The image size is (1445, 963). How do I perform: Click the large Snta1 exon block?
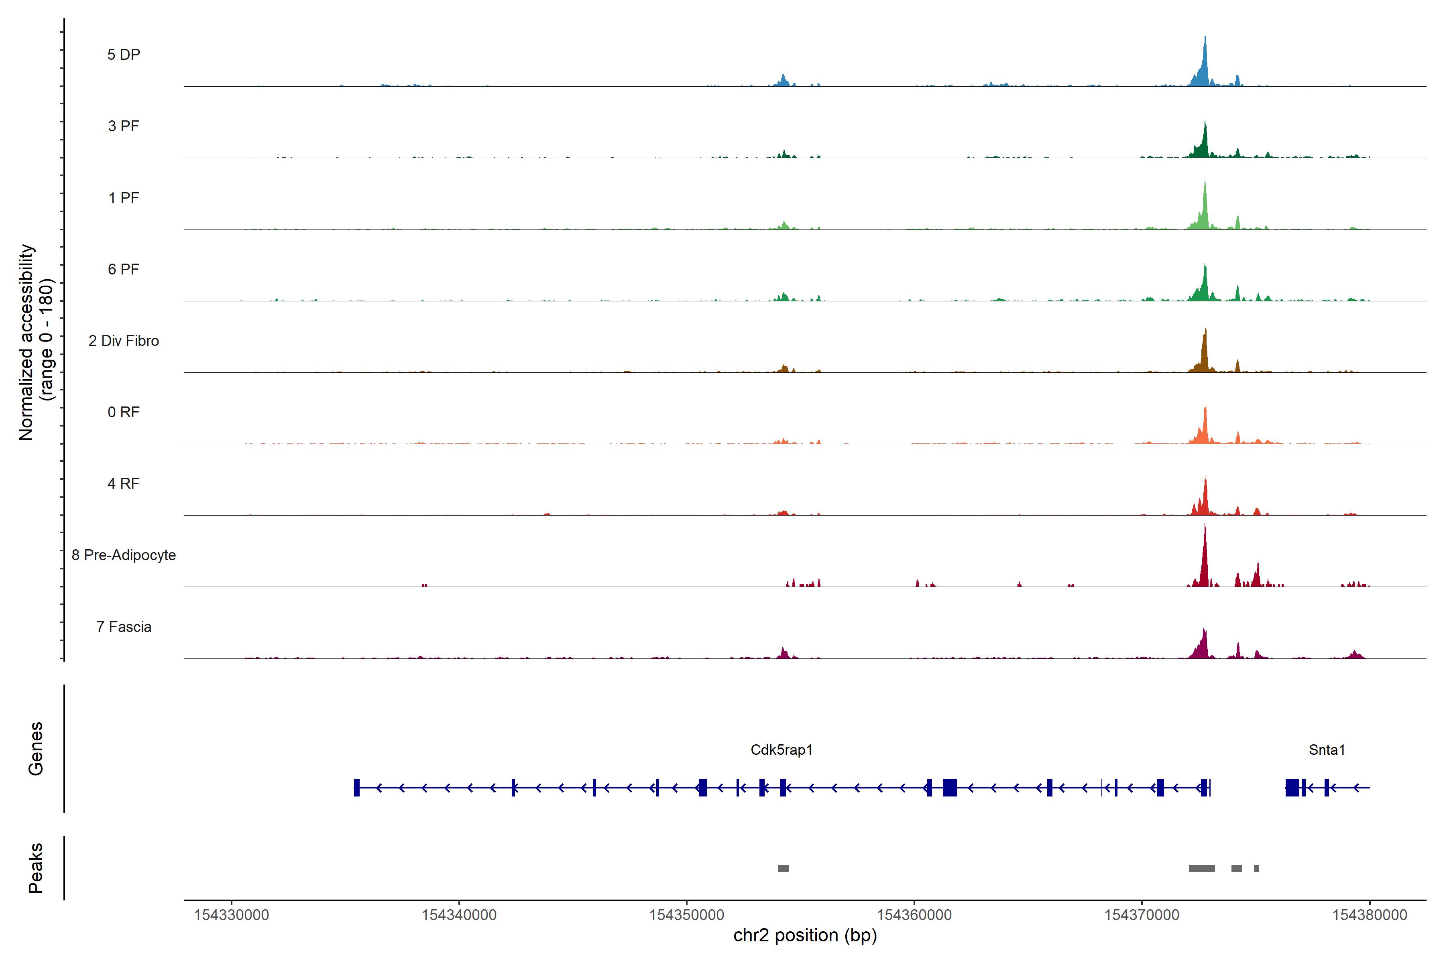coord(1292,787)
